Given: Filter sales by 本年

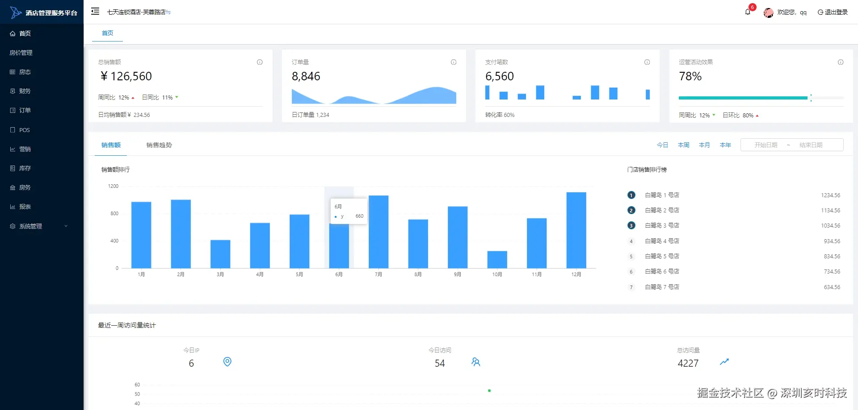Looking at the screenshot, I should point(725,145).
